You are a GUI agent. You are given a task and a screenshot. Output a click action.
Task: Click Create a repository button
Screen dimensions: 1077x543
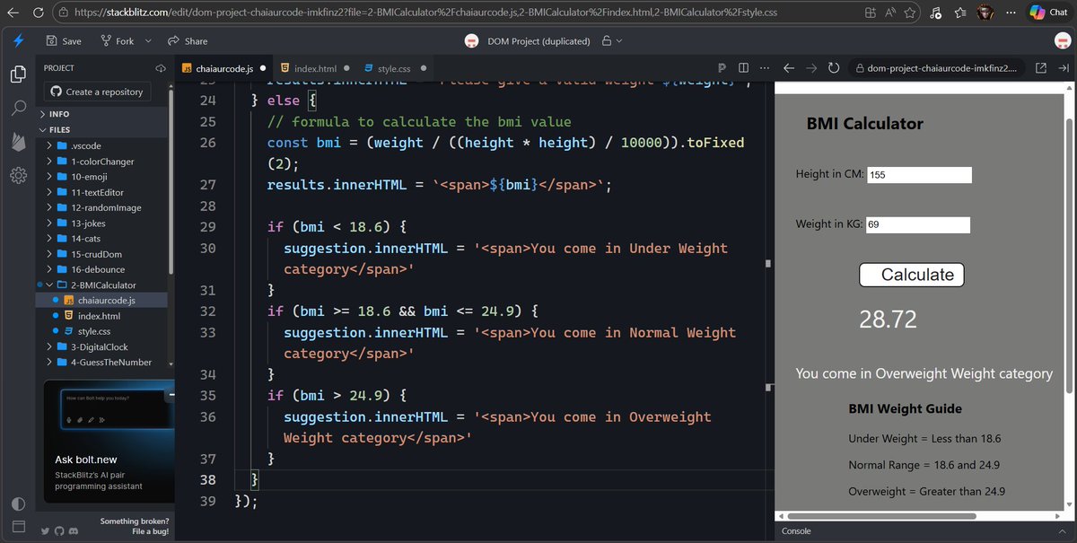97,92
